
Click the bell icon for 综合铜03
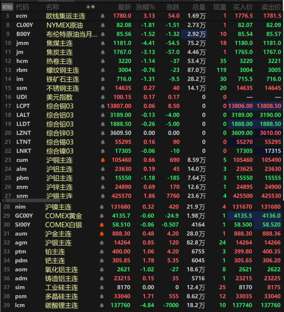pyautogui.click(x=103, y=106)
